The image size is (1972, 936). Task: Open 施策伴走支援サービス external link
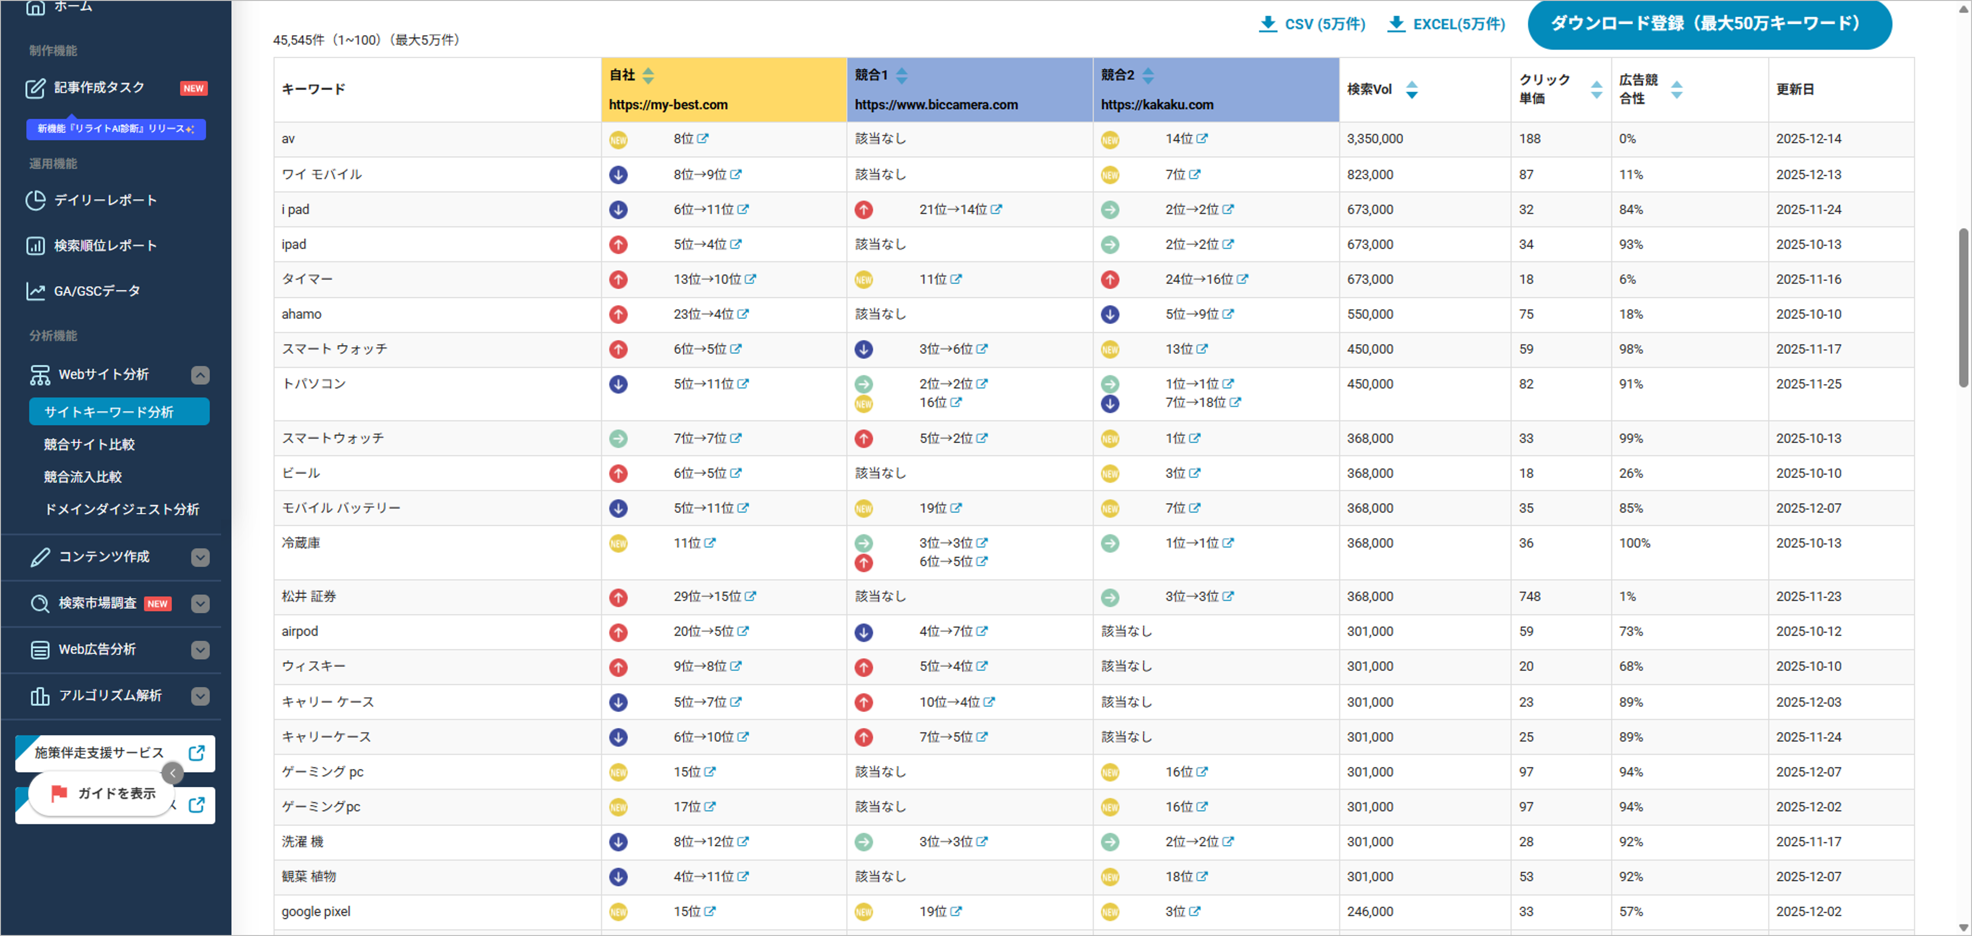pyautogui.click(x=197, y=753)
